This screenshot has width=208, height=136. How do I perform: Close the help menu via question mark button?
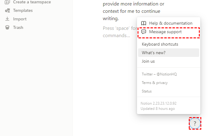tap(195, 124)
